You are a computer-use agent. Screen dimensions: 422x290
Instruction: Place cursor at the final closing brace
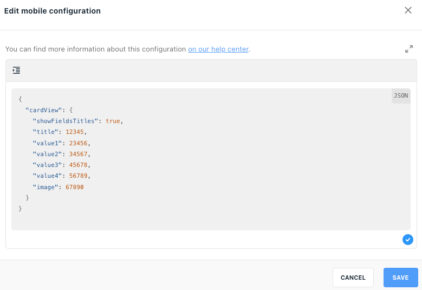click(20, 209)
